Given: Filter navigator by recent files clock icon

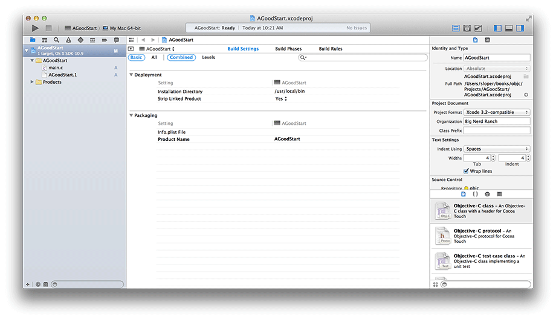Looking at the screenshot, I should 38,284.
